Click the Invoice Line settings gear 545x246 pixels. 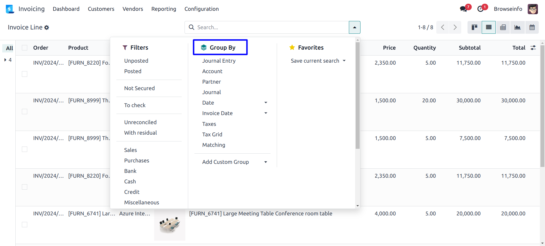pyautogui.click(x=47, y=27)
